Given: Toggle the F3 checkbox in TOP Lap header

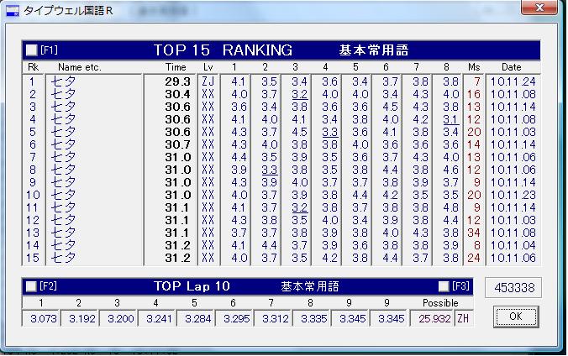Looking at the screenshot, I should pos(444,286).
